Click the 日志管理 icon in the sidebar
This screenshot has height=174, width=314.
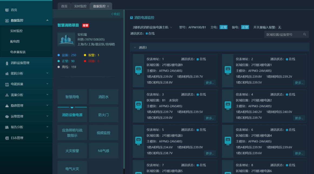7,138
